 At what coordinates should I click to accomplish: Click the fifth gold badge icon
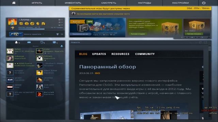43,24
